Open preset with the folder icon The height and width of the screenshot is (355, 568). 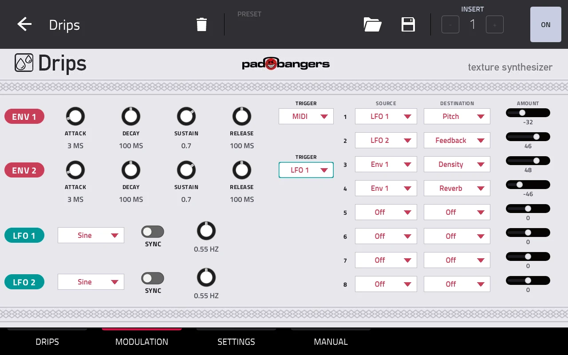(x=372, y=24)
